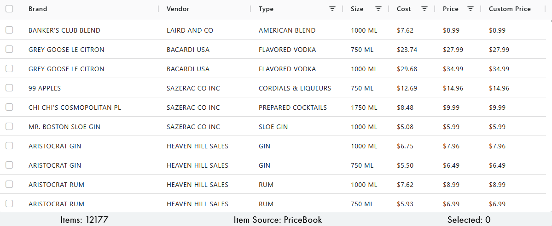
Task: Edit the $14.96 custom price cell
Action: point(499,88)
